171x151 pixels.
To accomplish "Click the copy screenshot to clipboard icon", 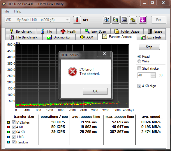I will coord(115,20).
